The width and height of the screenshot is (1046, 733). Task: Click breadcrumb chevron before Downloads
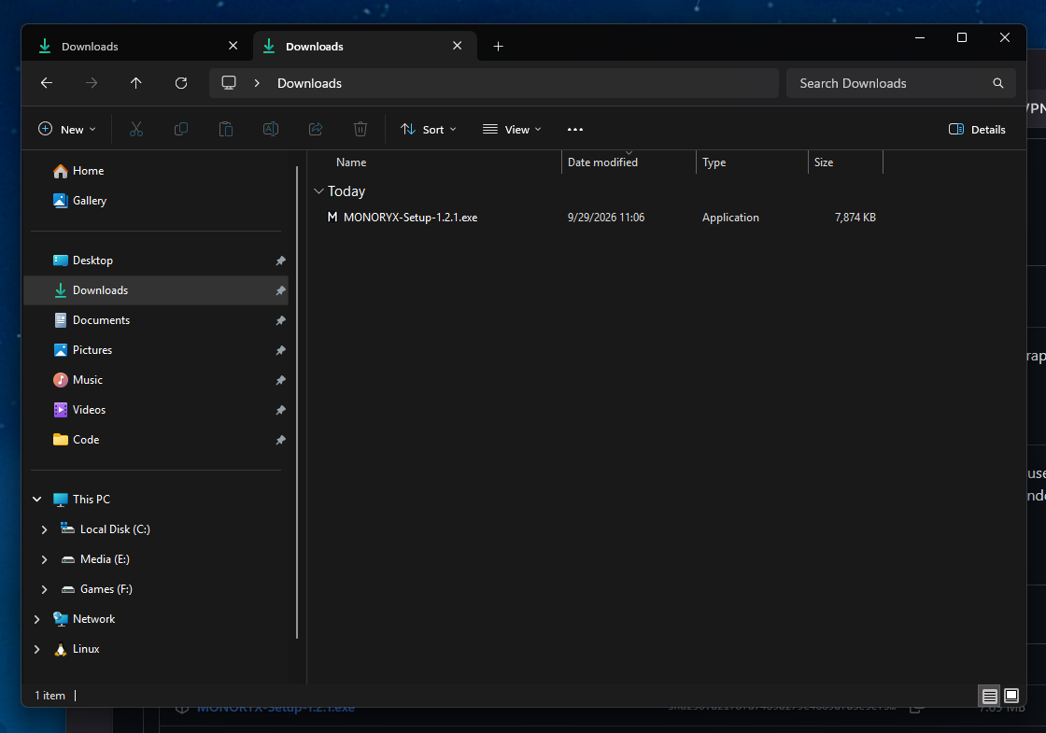pos(257,83)
